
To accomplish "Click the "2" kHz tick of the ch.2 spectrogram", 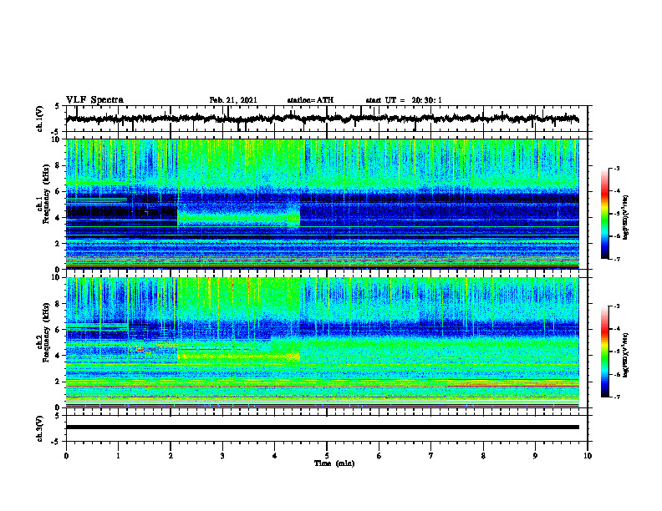I will coord(59,382).
